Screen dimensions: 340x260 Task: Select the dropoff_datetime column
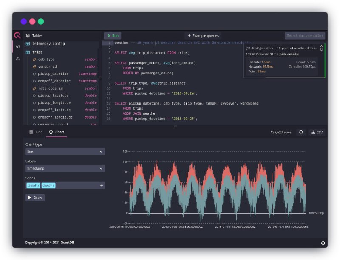click(65, 81)
